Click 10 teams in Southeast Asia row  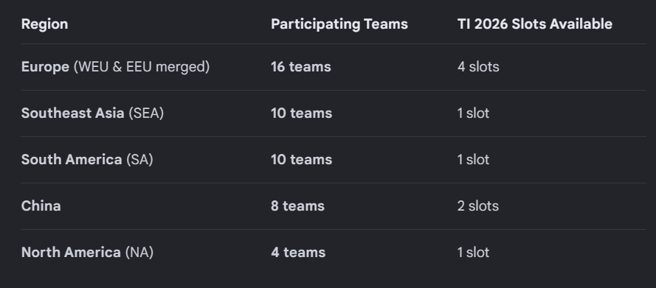(302, 113)
